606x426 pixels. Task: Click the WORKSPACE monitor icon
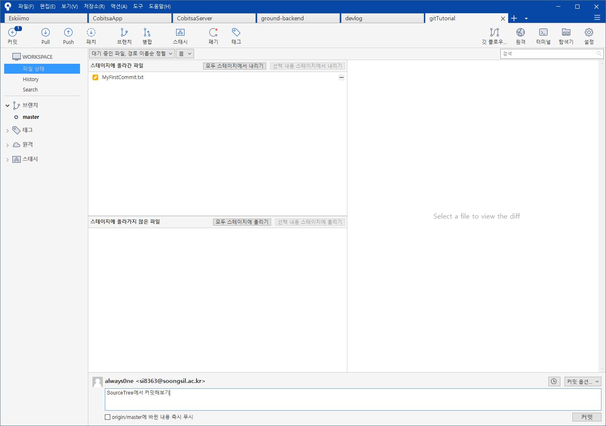click(17, 57)
